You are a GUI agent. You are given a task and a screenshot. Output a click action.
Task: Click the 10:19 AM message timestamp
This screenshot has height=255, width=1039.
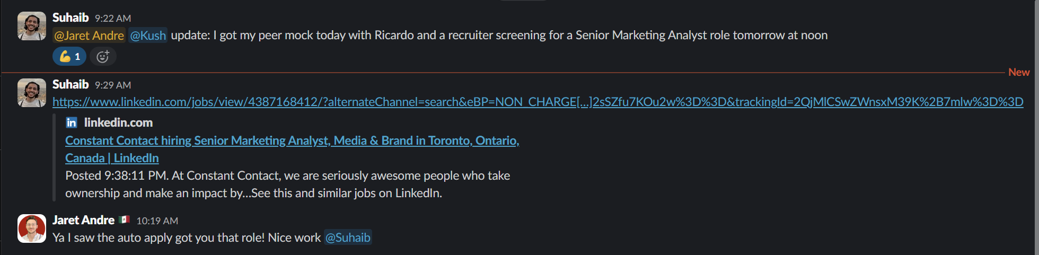coord(157,221)
